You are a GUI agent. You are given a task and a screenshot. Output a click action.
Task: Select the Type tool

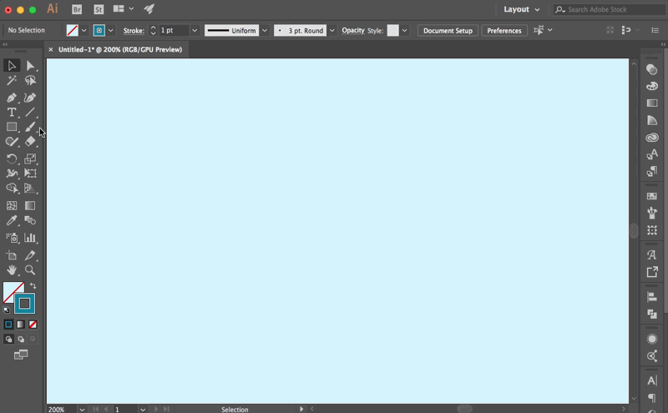click(12, 112)
